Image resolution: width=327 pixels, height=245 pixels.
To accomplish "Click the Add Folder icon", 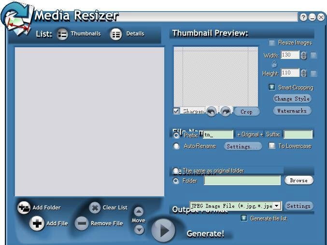I will coord(24,207).
